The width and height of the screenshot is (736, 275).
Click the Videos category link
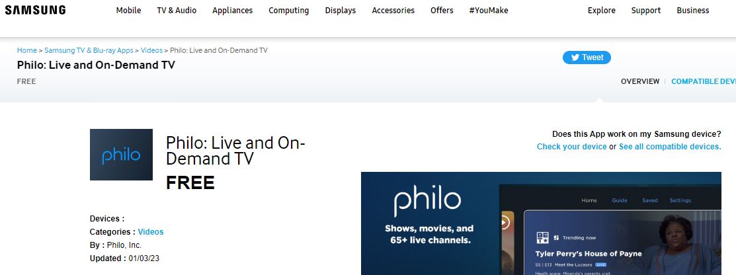tap(151, 232)
